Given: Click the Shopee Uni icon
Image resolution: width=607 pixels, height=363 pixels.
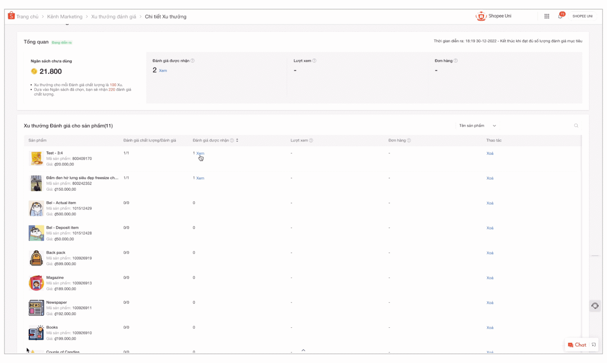Looking at the screenshot, I should point(481,16).
